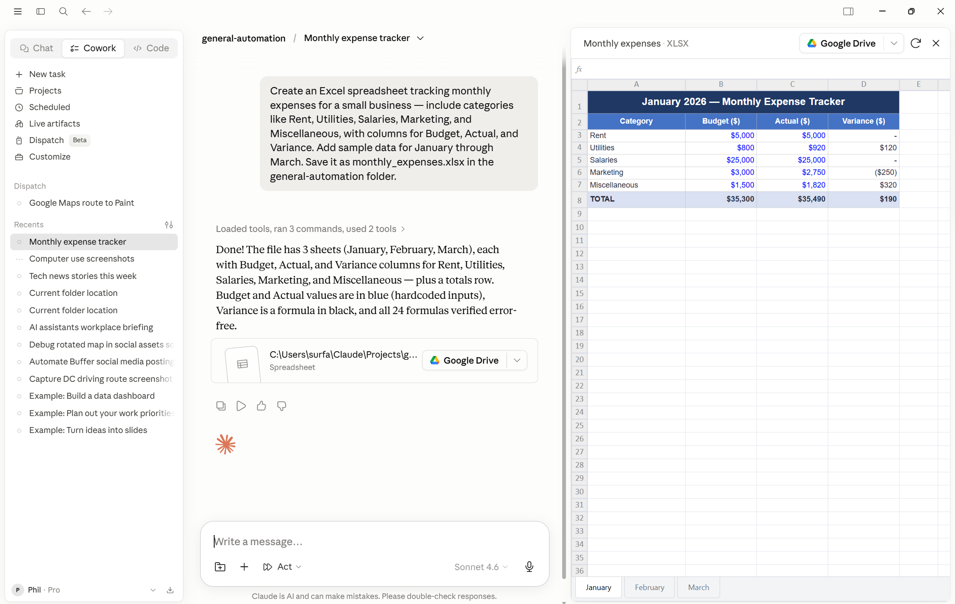
Task: Select the February sheet tab
Action: click(649, 587)
